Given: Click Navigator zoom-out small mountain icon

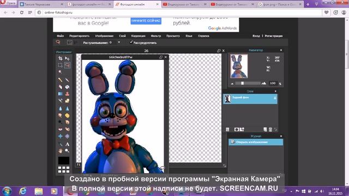Looking at the screenshot, I should point(232,83).
